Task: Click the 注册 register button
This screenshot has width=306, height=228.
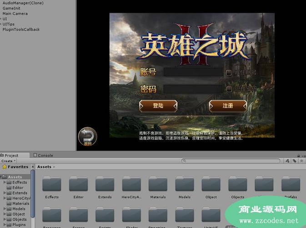Action: 228,106
